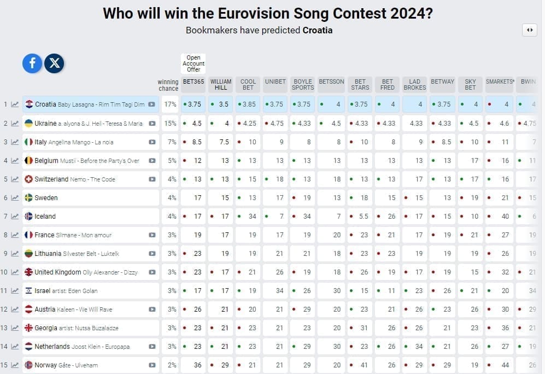This screenshot has width=545, height=374.
Task: Play Italy's 'La noia' video
Action: [x=153, y=142]
